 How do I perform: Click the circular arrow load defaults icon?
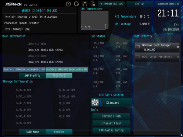(x=77, y=4)
